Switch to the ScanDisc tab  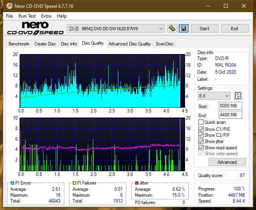[164, 44]
